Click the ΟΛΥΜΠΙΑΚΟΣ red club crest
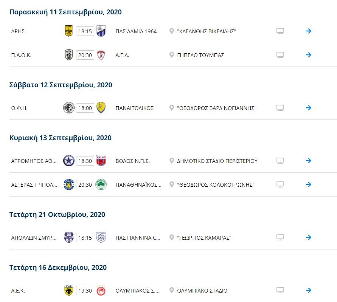The width and height of the screenshot is (337, 302). [x=101, y=290]
